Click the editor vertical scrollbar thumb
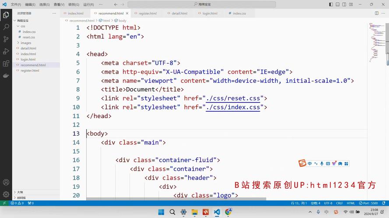The height and width of the screenshot is (218, 389). [x=387, y=38]
